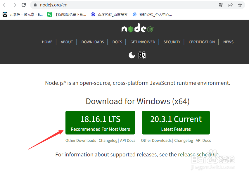
Task: View the Changelog under 20.3.1 Current
Action: click(x=184, y=140)
